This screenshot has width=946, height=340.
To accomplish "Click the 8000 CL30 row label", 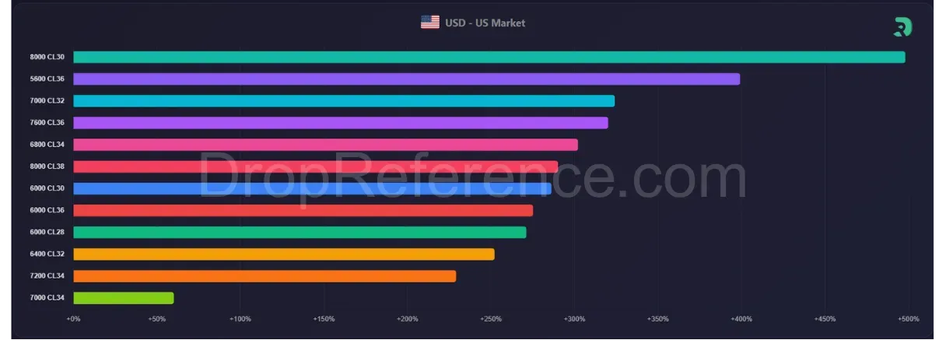I will point(47,57).
